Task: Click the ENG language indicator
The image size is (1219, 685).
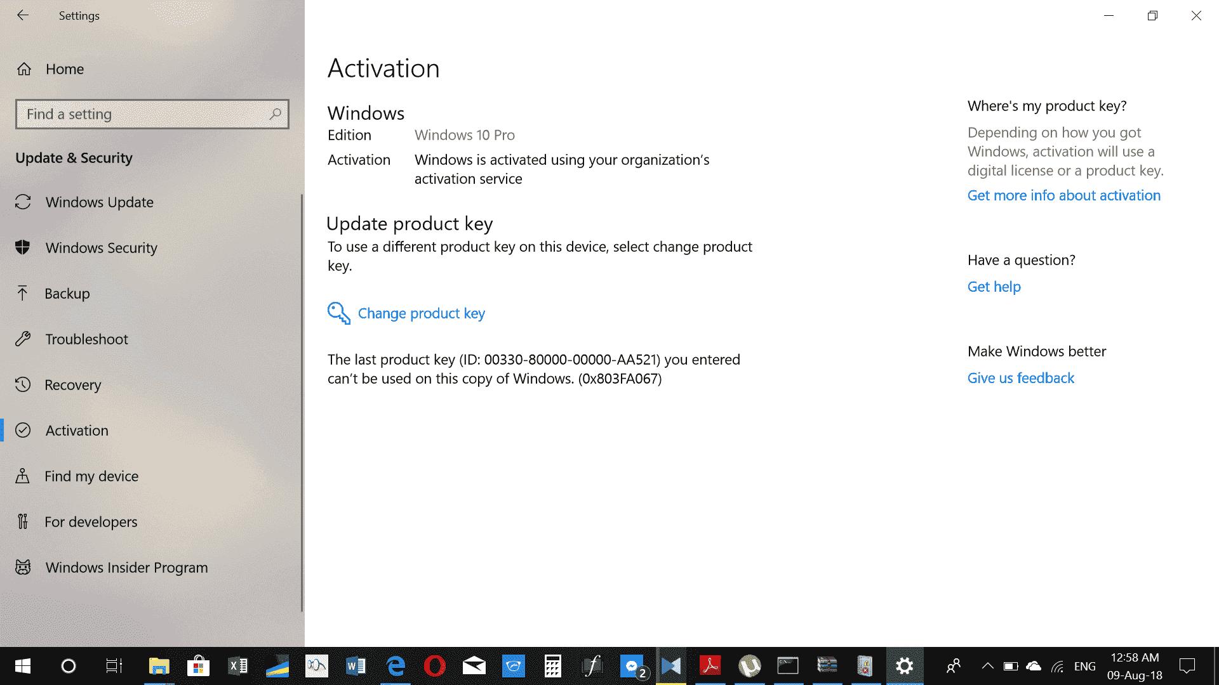Action: click(x=1085, y=666)
